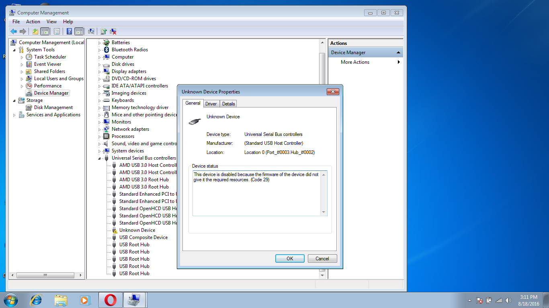Switch to the Driver tab
The height and width of the screenshot is (308, 549).
pyautogui.click(x=211, y=104)
